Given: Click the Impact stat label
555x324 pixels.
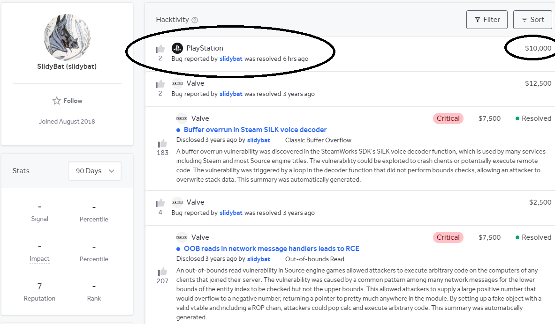Looking at the screenshot, I should 39,258.
